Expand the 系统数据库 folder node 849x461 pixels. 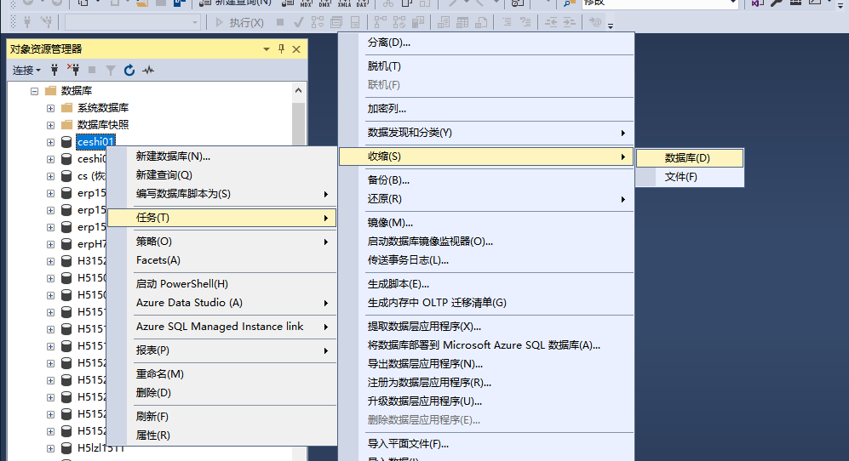tap(51, 108)
